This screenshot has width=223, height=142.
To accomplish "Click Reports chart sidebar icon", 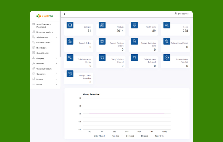I will tap(34, 79).
